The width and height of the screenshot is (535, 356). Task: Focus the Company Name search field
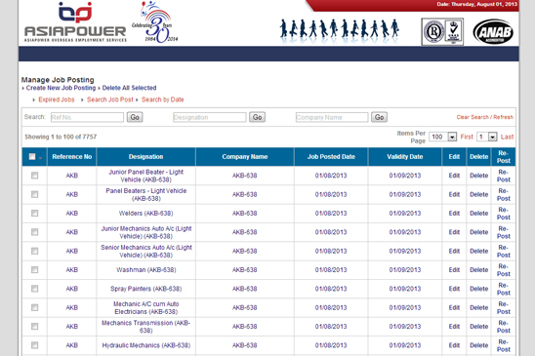point(332,117)
